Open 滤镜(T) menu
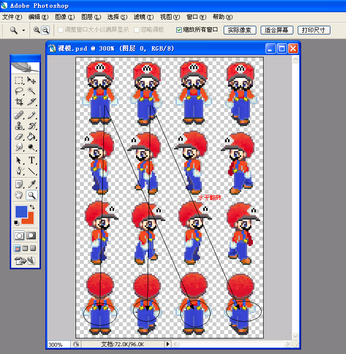The height and width of the screenshot is (354, 346). click(144, 17)
